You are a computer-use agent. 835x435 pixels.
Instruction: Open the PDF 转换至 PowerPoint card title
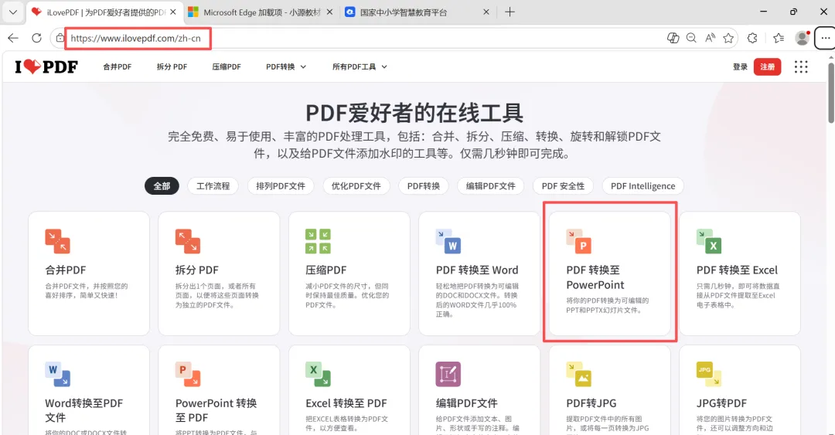point(595,277)
